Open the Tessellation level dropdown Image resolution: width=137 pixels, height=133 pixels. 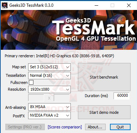[49, 75]
